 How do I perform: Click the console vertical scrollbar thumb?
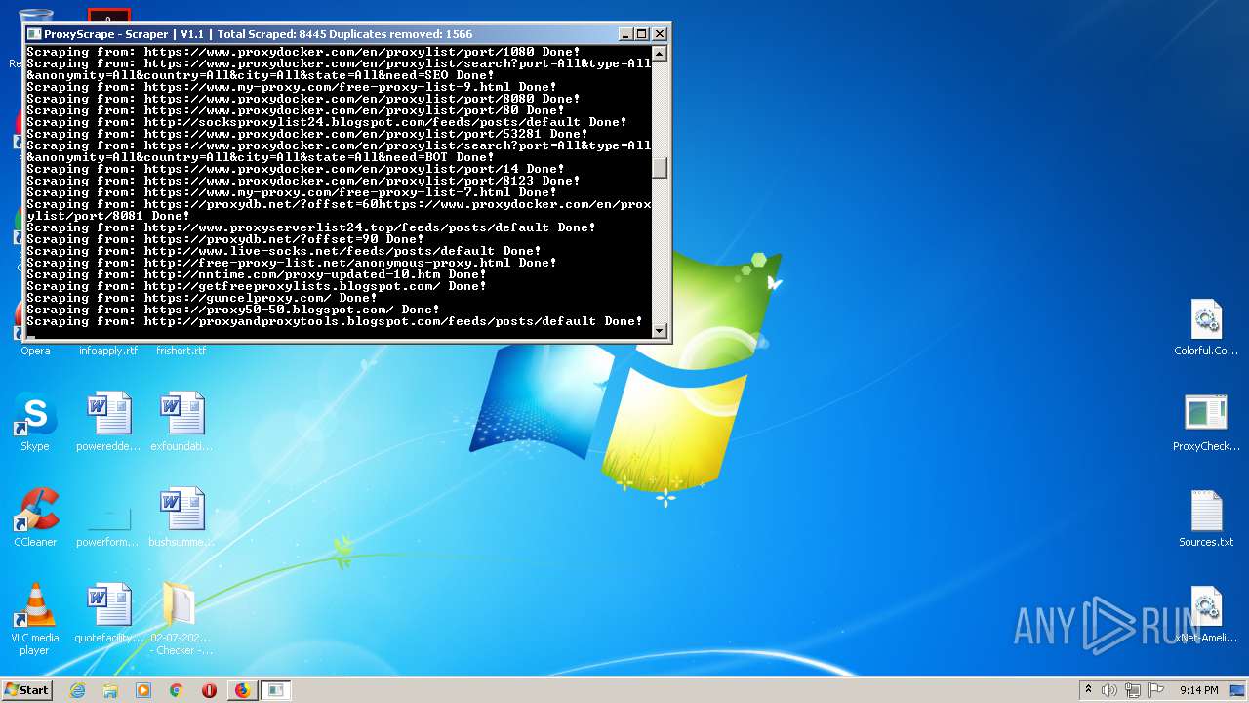(660, 168)
